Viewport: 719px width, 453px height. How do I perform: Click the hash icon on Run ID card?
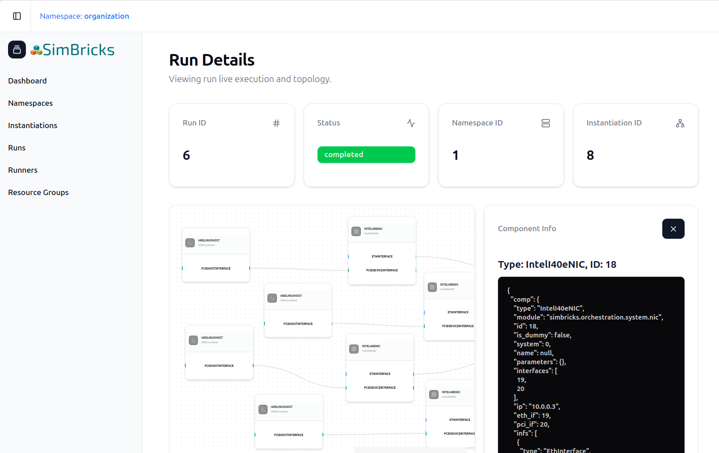[276, 123]
